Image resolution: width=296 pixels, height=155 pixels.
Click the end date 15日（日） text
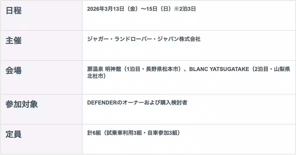[159, 9]
